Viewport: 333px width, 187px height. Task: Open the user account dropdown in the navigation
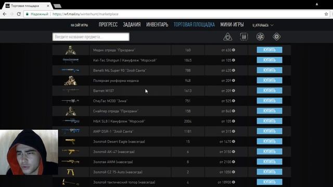click(263, 25)
